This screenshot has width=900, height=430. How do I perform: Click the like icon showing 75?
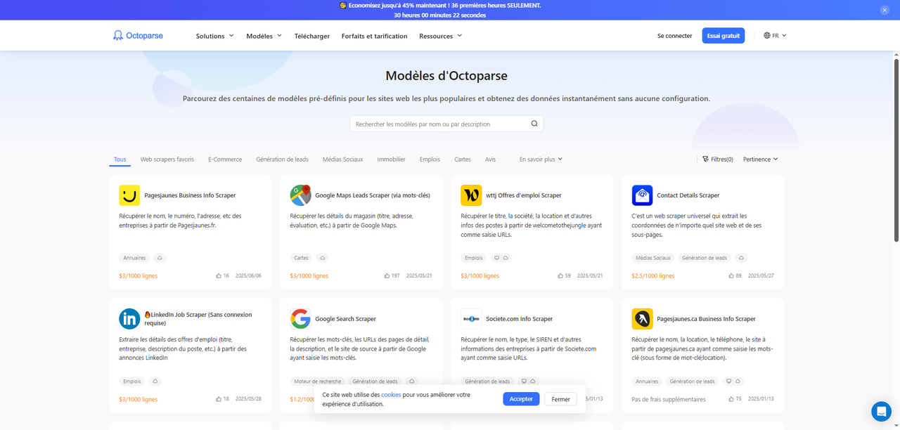tap(731, 399)
